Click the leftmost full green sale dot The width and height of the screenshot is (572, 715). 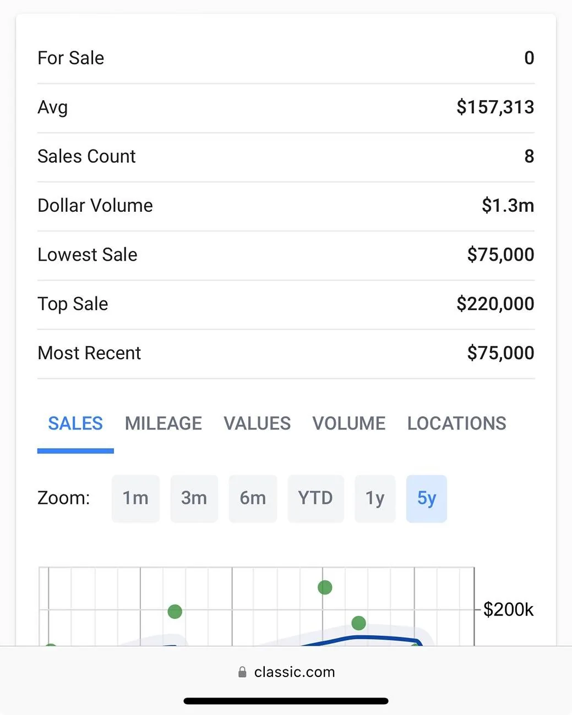click(x=175, y=612)
